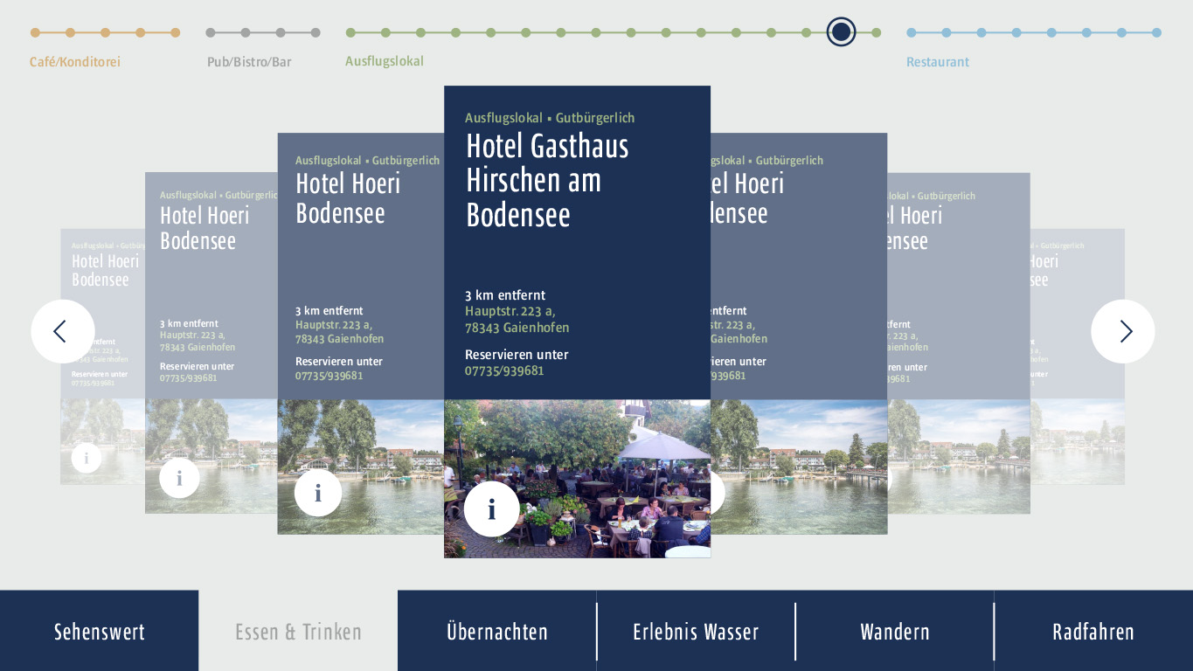Image resolution: width=1193 pixels, height=671 pixels.
Task: Click info icon on second-left Hotel Hoeri card
Action: [179, 478]
